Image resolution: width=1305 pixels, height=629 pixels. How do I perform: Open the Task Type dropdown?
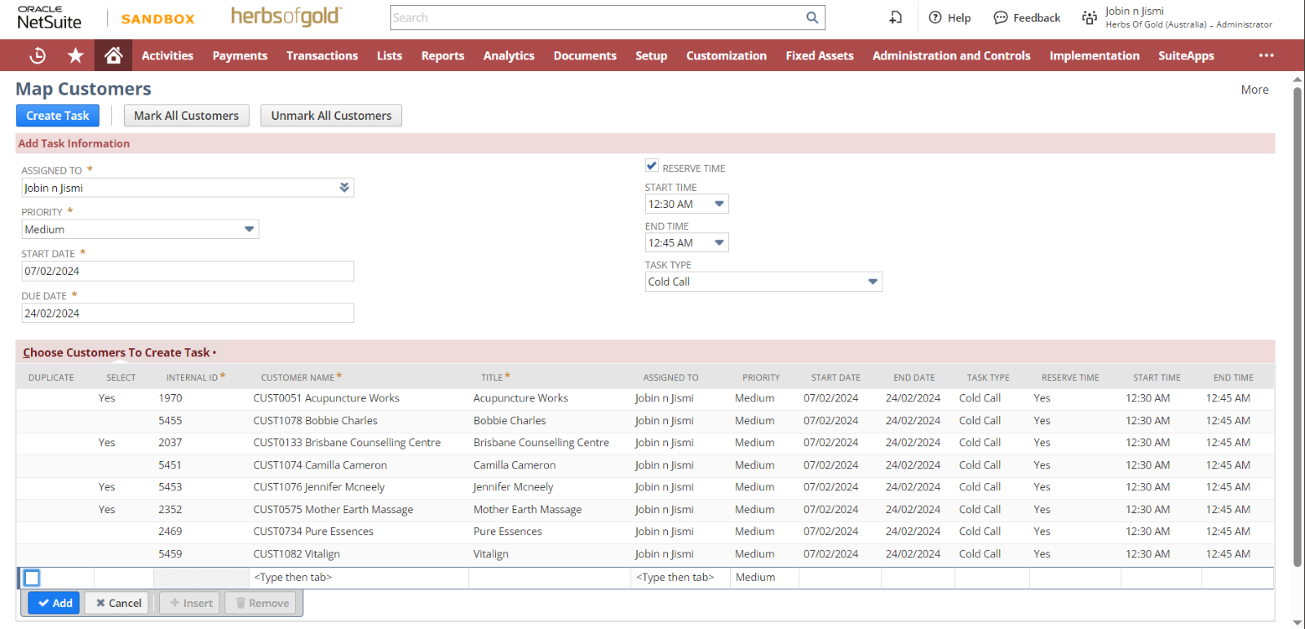tap(872, 281)
